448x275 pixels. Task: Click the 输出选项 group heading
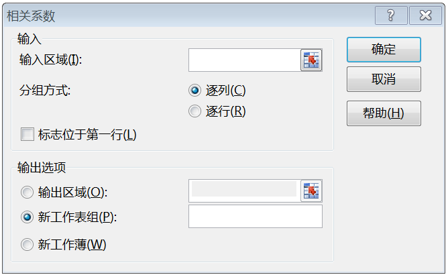pos(42,168)
